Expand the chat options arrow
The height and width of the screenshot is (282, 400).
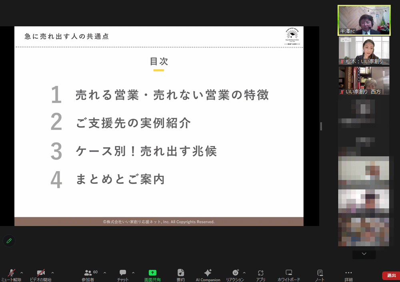point(133,273)
